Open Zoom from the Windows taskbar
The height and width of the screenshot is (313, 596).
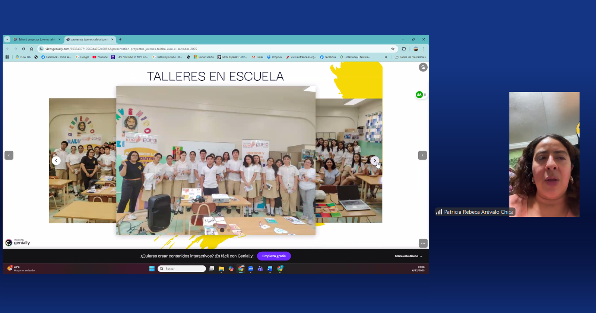(251, 269)
